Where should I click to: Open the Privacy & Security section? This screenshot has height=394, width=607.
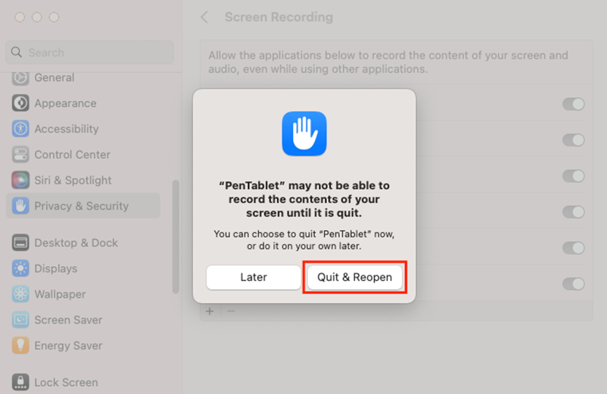83,206
